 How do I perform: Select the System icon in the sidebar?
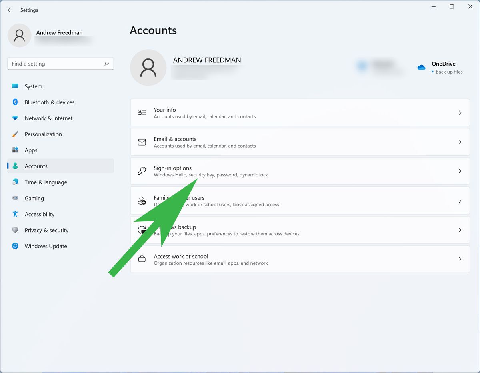point(15,86)
